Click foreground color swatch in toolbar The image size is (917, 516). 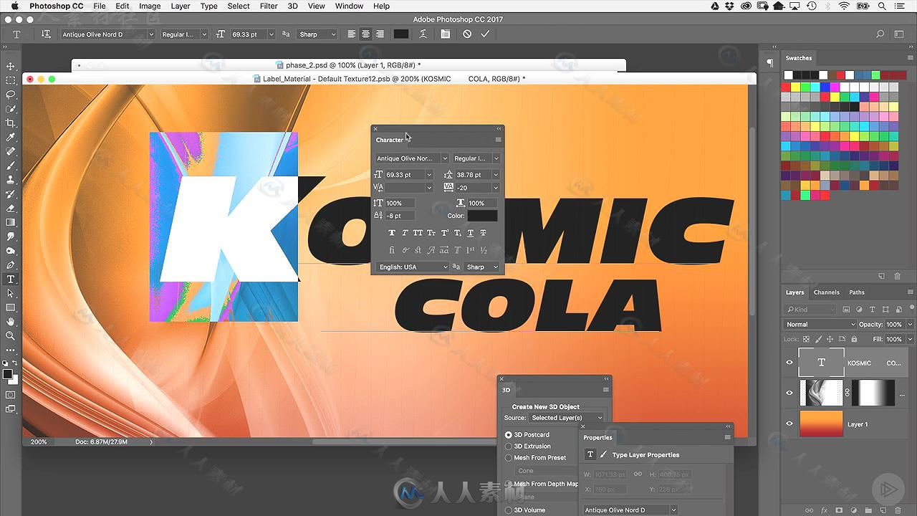(x=7, y=374)
